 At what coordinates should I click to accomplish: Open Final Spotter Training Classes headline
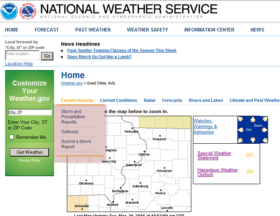coord(122,50)
